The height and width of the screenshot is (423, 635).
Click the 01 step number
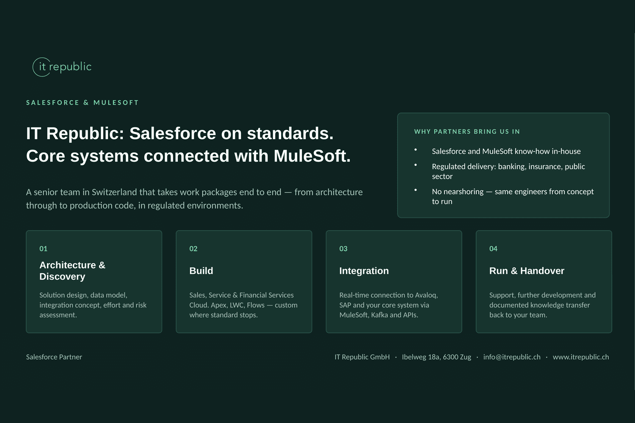(x=43, y=249)
